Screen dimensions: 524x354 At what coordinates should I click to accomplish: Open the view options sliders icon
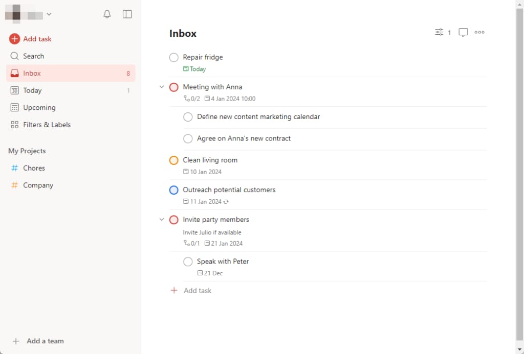pos(439,32)
